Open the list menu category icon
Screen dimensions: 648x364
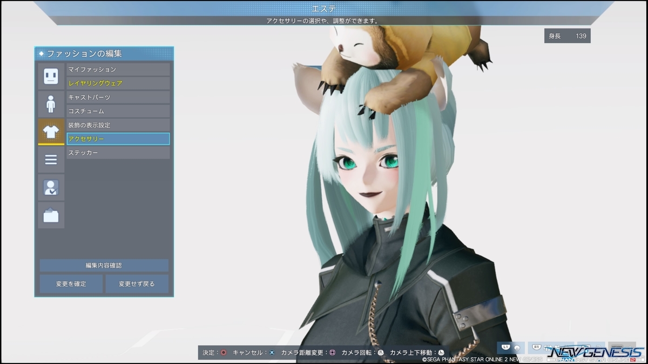(x=51, y=160)
